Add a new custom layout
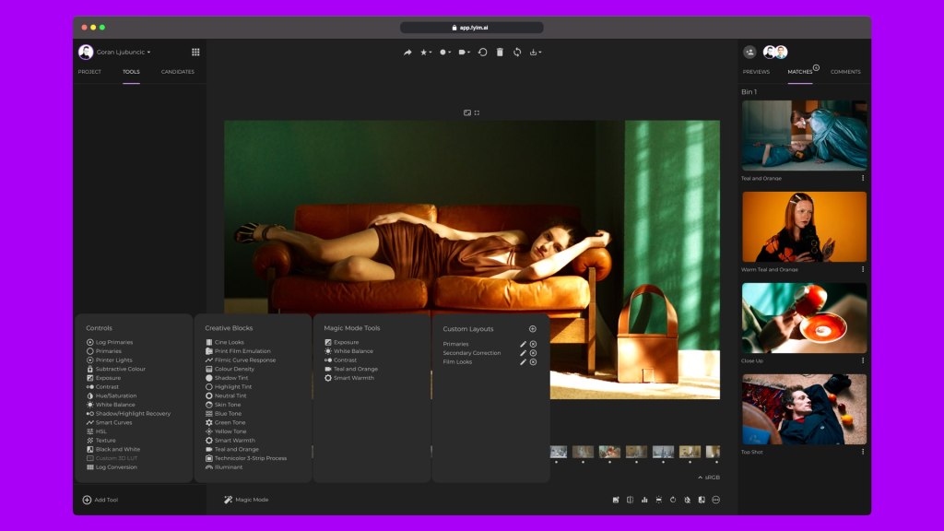 click(x=532, y=329)
